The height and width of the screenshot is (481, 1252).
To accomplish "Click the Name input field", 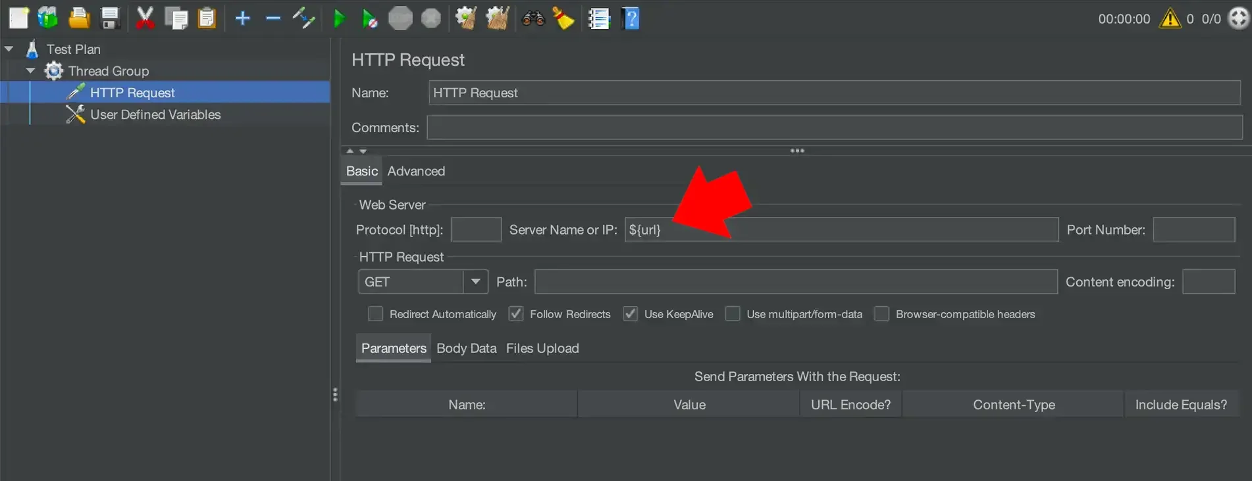I will pos(835,93).
